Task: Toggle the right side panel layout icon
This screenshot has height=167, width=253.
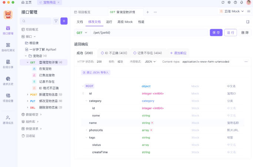Action: click(248, 22)
